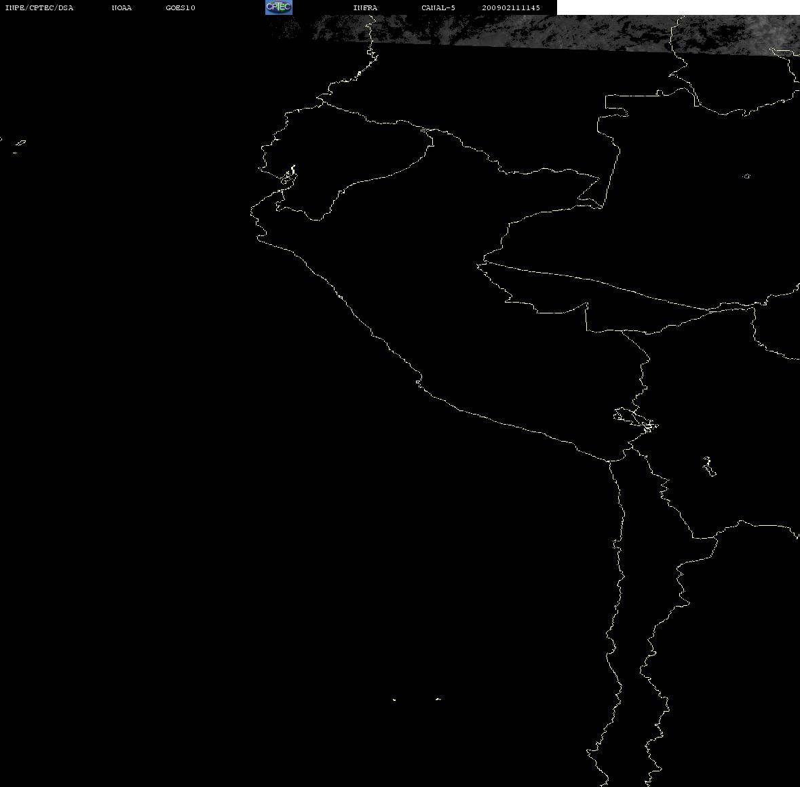Viewport: 800px width, 787px height.
Task: Select the CANAL-5 header text
Action: pyautogui.click(x=438, y=7)
